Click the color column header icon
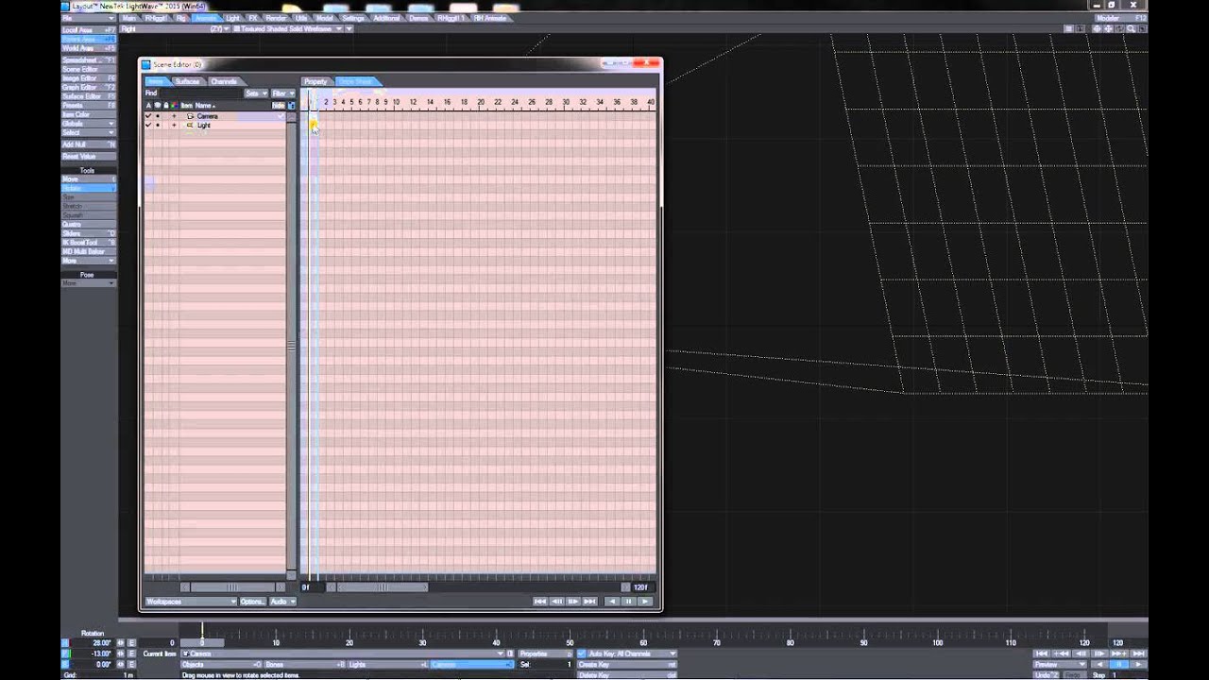The image size is (1209, 680). [x=174, y=105]
